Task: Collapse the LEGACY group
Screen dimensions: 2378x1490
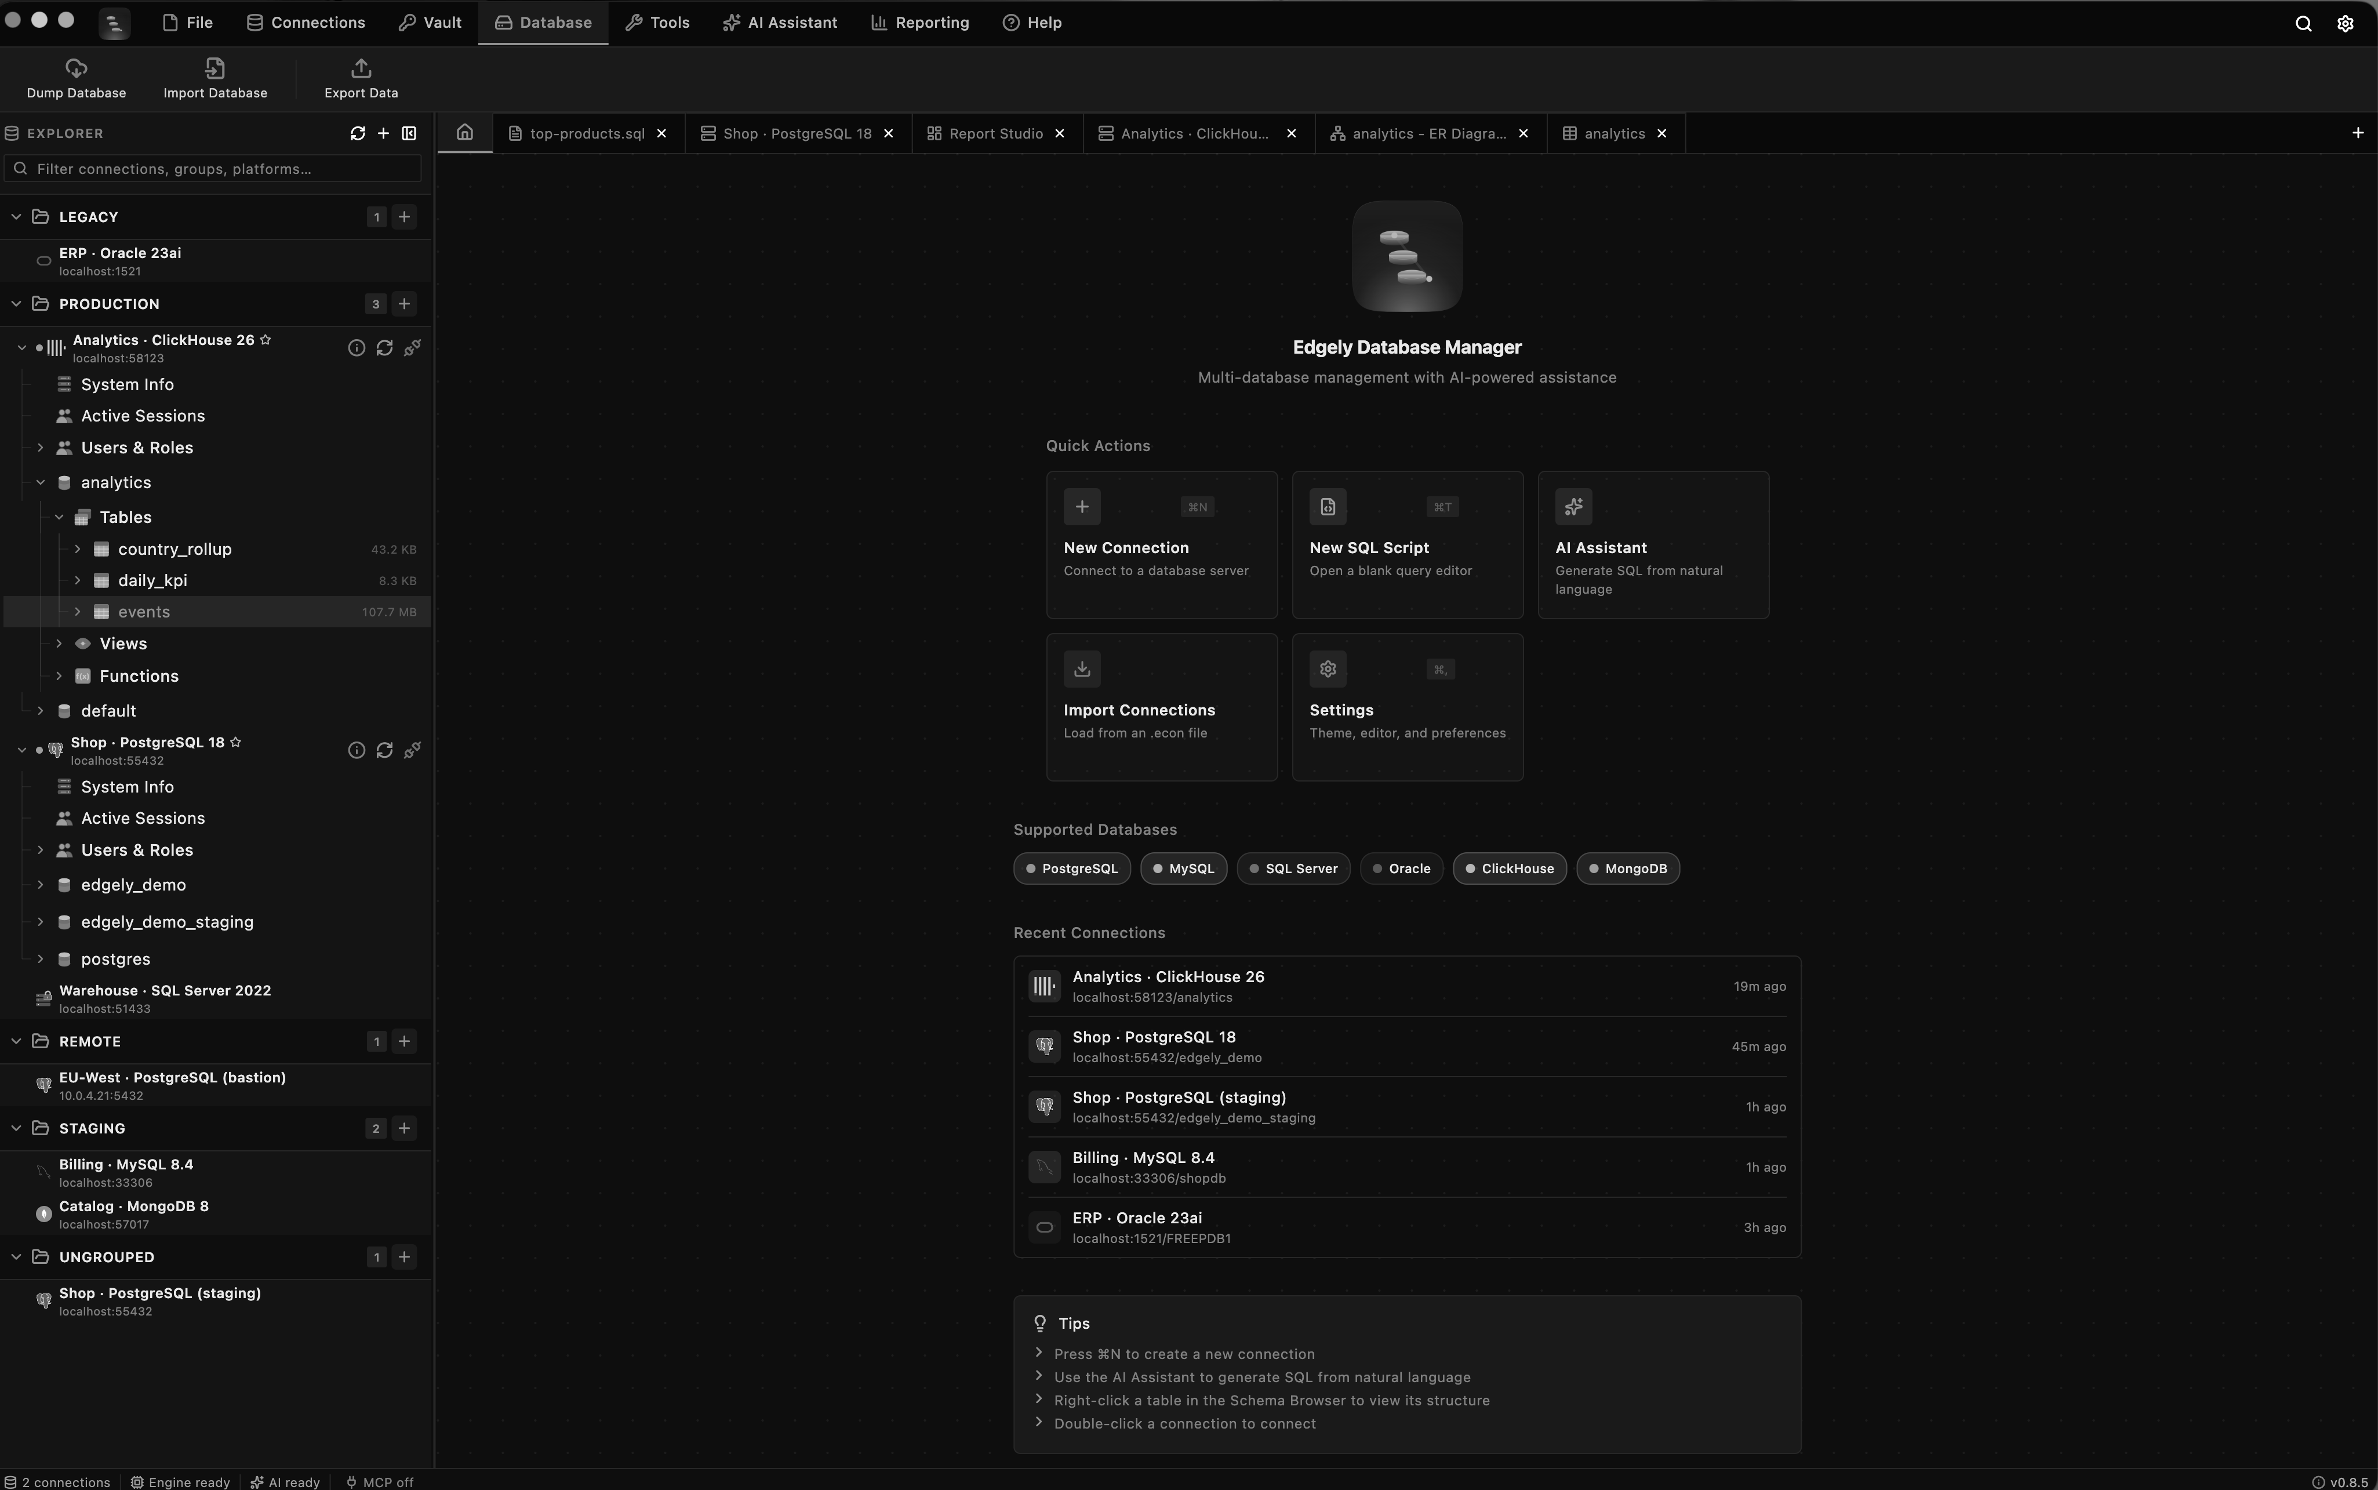Action: click(16, 217)
